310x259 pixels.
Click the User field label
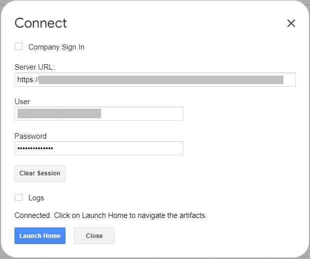tap(22, 102)
